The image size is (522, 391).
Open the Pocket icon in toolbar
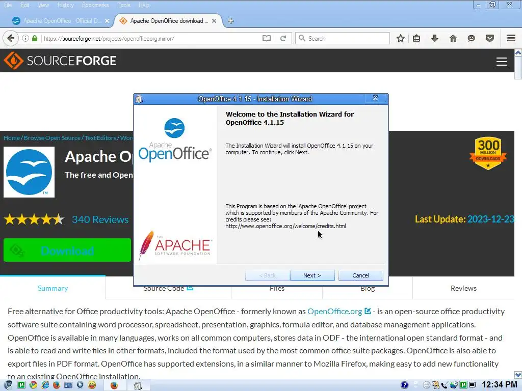490,38
